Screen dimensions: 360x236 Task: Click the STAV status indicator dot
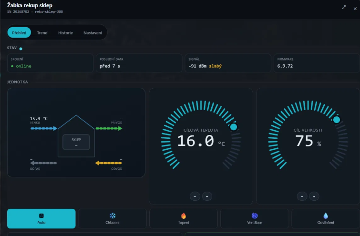[21, 49]
